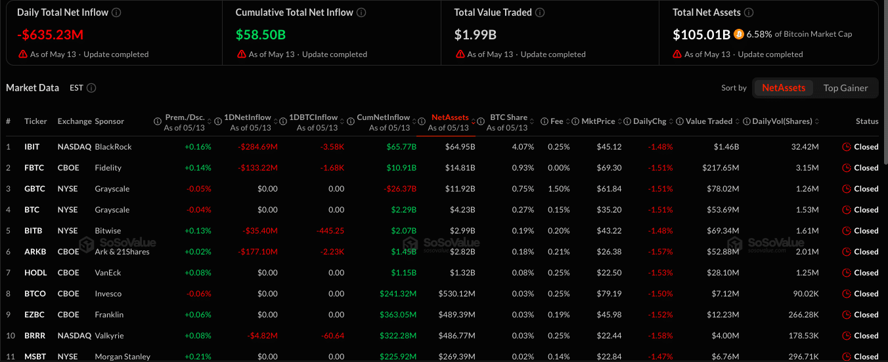Open the CumNetInflow column info icon
The height and width of the screenshot is (362, 888).
(351, 121)
